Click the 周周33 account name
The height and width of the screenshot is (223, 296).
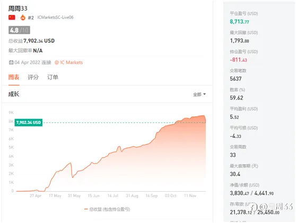coord(18,8)
